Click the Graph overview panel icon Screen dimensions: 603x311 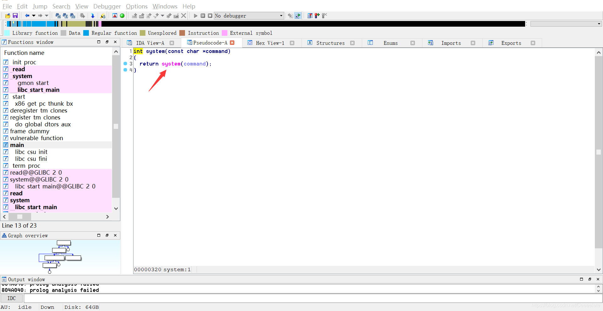(x=4, y=235)
